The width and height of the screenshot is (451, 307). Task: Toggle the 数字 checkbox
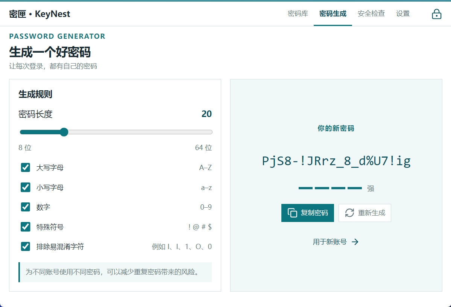(x=26, y=207)
